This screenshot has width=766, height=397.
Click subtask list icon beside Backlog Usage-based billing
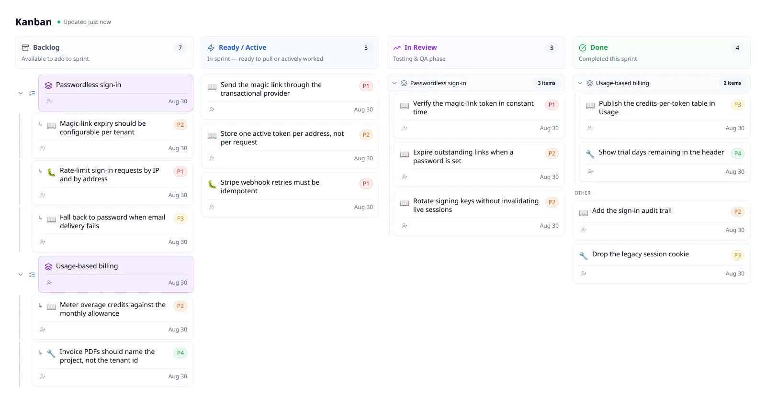tap(32, 275)
